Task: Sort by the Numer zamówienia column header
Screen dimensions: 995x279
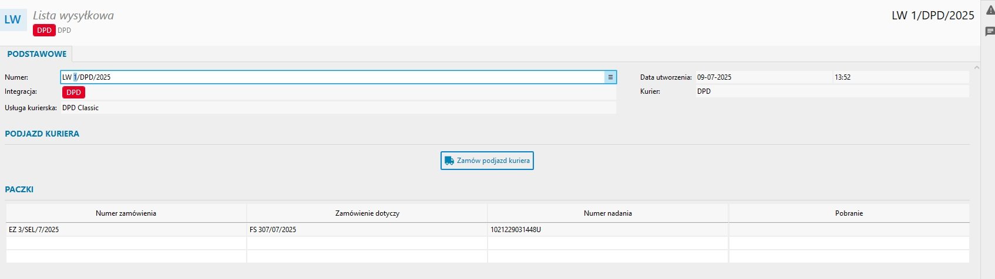Action: click(x=126, y=213)
